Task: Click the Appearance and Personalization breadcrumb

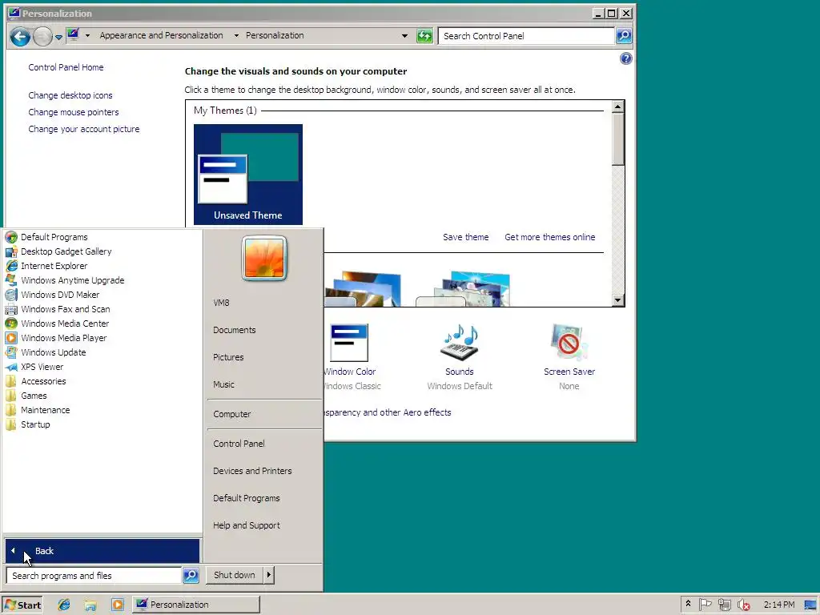Action: (x=161, y=35)
